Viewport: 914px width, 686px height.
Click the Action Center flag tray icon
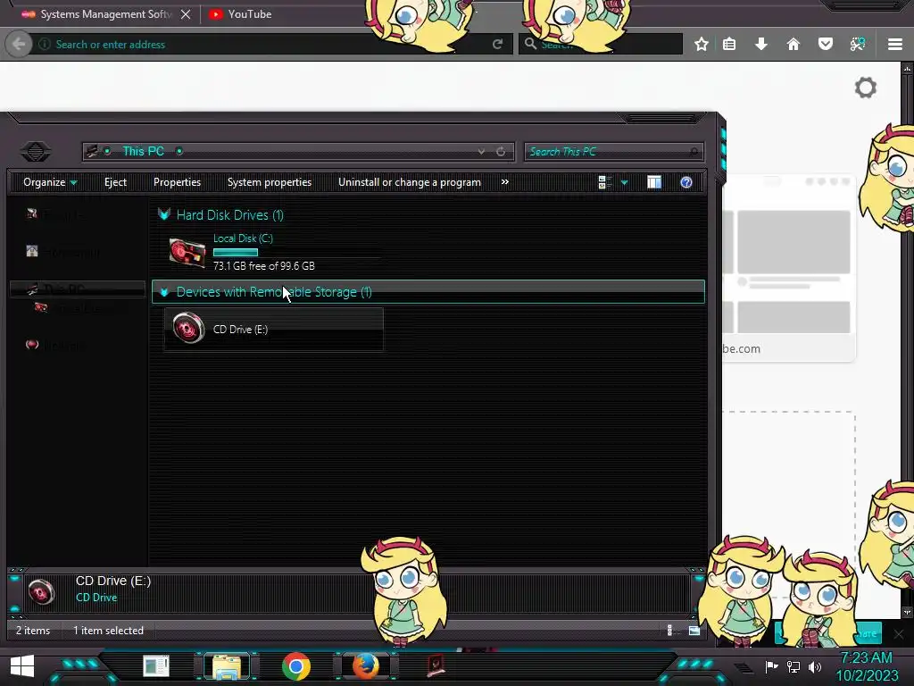point(771,666)
